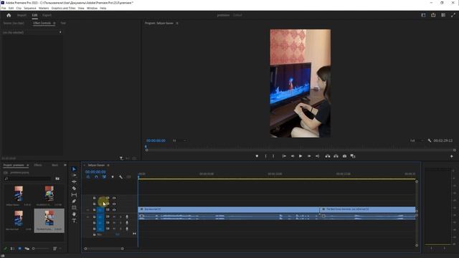459x258 pixels.
Task: Select the Type tool
Action: [x=74, y=221]
